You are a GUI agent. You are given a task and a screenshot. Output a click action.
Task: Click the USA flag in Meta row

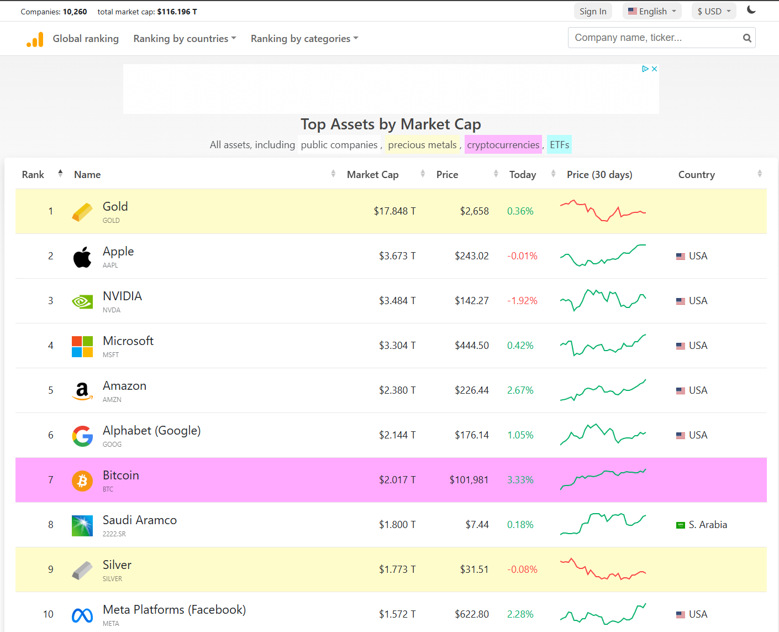pos(681,615)
